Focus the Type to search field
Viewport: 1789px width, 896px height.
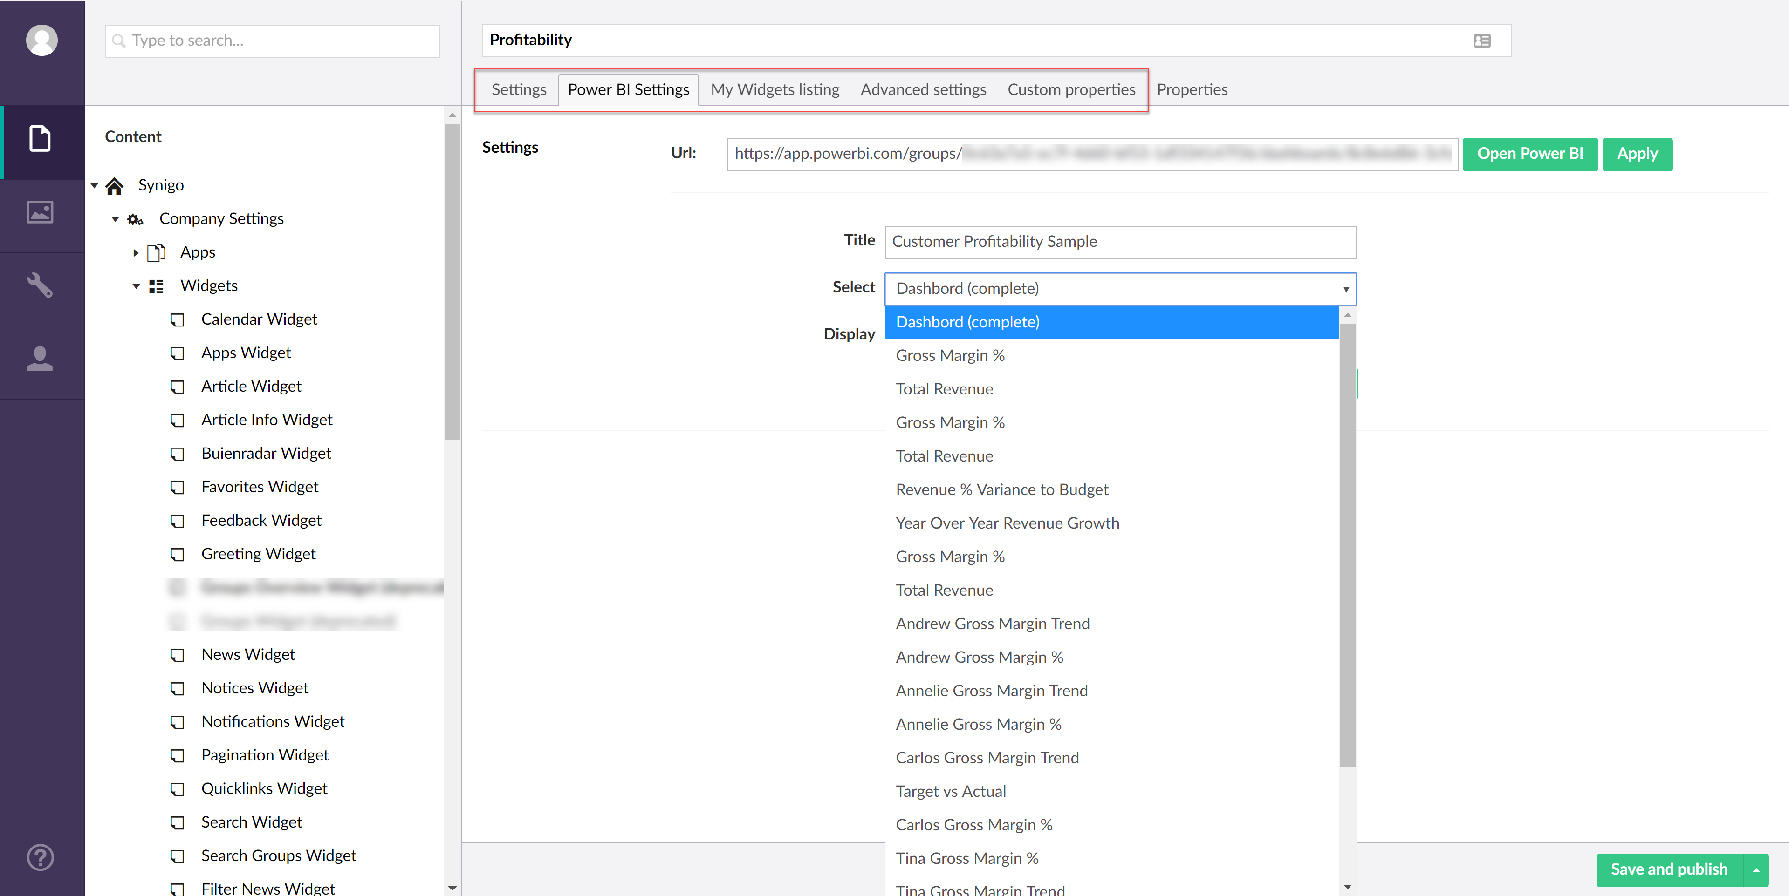[x=272, y=41]
